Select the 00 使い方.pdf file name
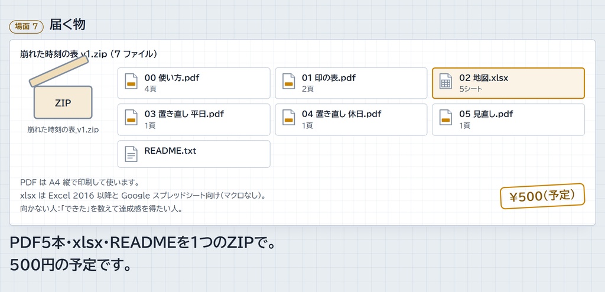The height and width of the screenshot is (292, 605). point(172,77)
